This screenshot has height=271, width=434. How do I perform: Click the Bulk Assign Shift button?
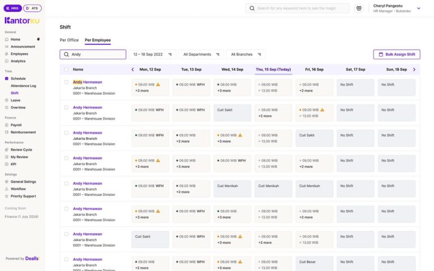point(396,55)
